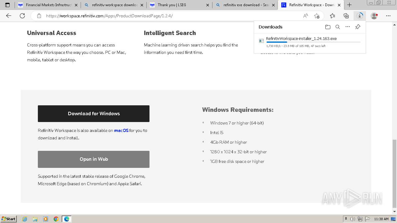This screenshot has height=223, width=397.
Task: Click the Downloads panel title
Action: click(x=270, y=27)
